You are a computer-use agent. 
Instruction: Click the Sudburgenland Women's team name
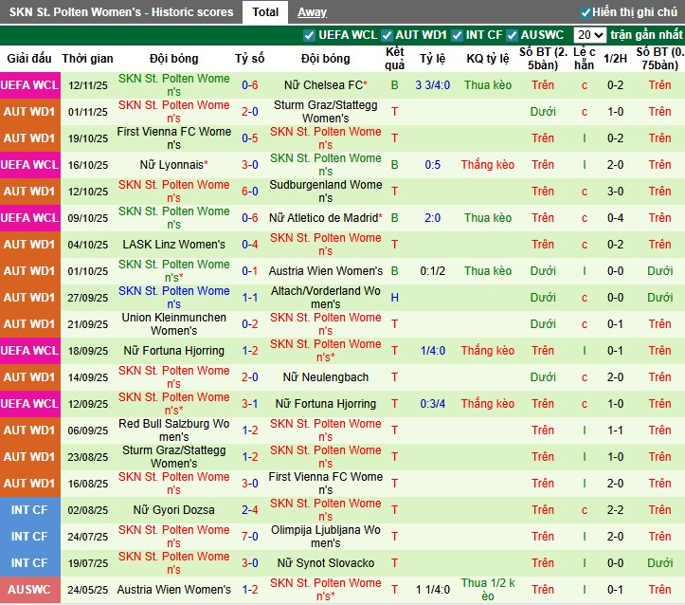pyautogui.click(x=326, y=192)
